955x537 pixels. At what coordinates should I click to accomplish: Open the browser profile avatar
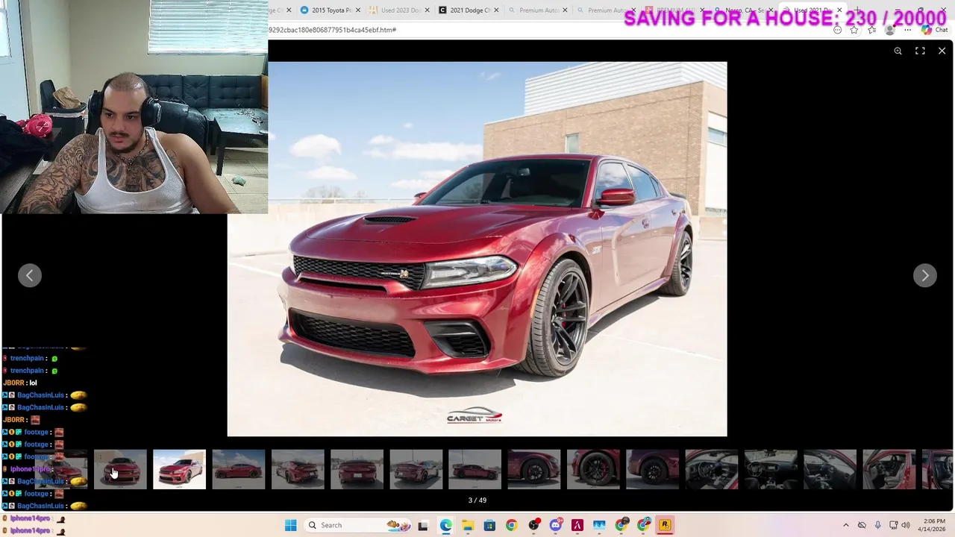point(889,30)
